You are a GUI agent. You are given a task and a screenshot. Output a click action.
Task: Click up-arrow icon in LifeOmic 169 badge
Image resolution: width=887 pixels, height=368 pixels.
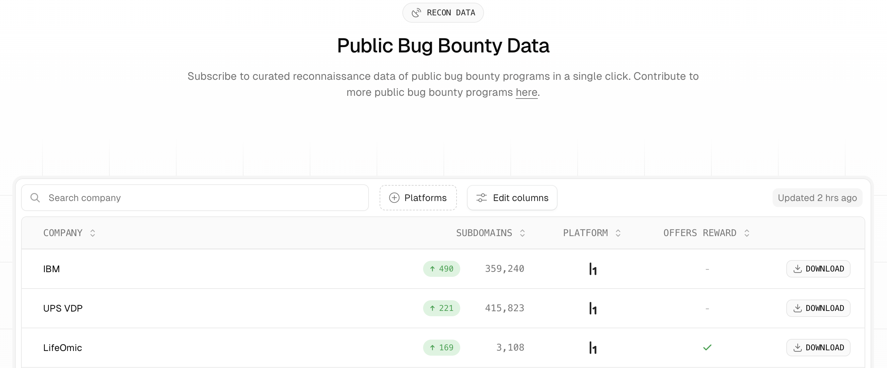click(x=432, y=347)
